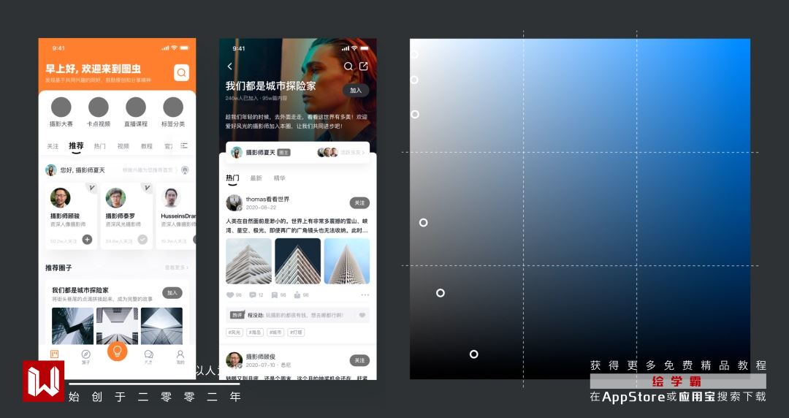
Task: Tap the search icon in orange header
Action: (182, 72)
